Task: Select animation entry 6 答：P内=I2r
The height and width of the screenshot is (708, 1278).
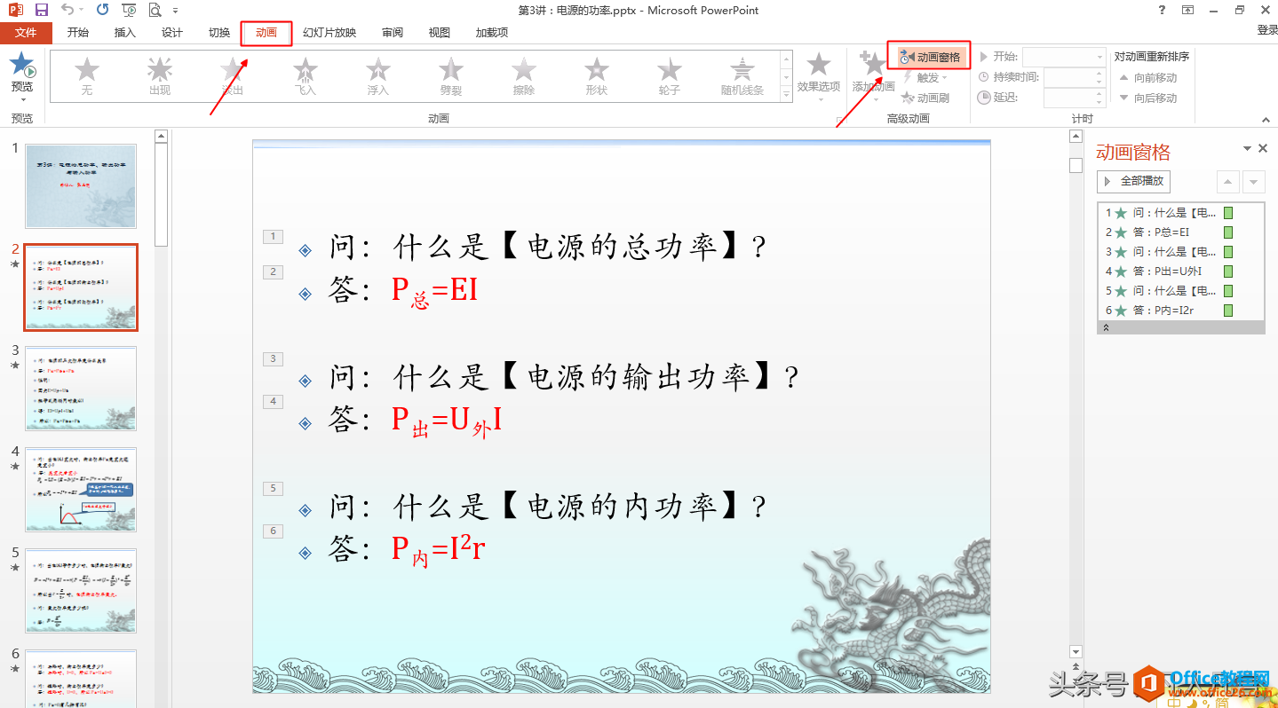Action: pyautogui.click(x=1180, y=311)
